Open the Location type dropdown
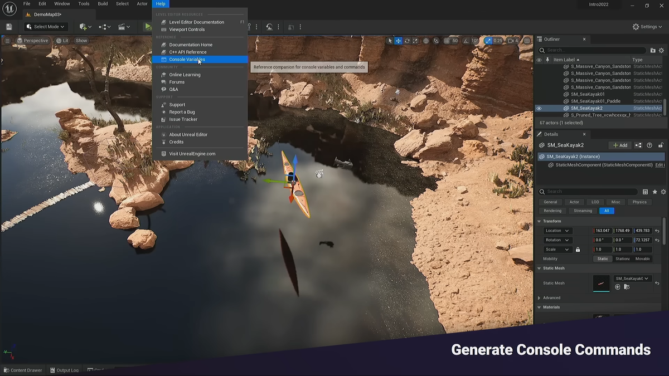Screen dimensions: 669x376 click(557, 231)
